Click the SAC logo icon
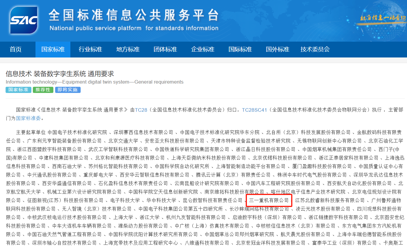Viewport: 407px width, 246px height. pos(24,20)
